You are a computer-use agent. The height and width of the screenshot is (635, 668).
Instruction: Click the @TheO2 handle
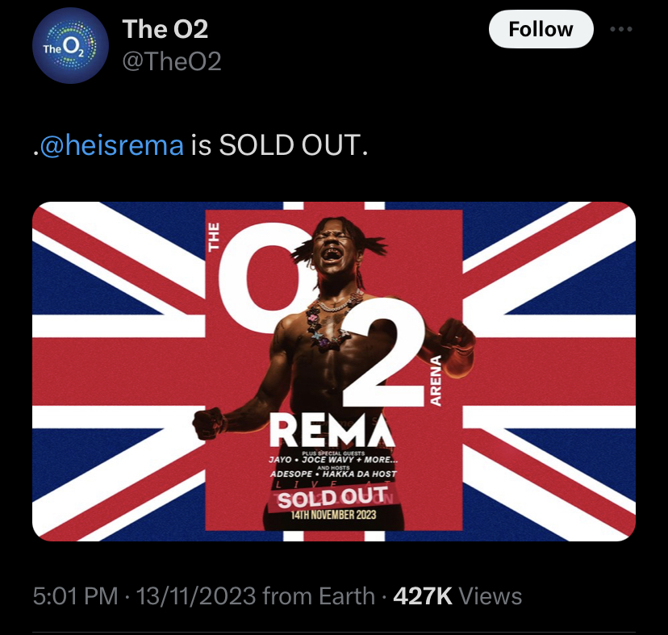click(171, 61)
